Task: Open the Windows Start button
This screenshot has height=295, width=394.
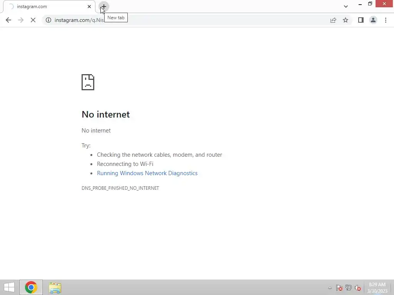Action: click(x=9, y=287)
